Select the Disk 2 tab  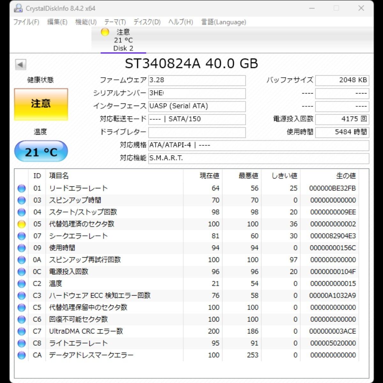coord(123,41)
